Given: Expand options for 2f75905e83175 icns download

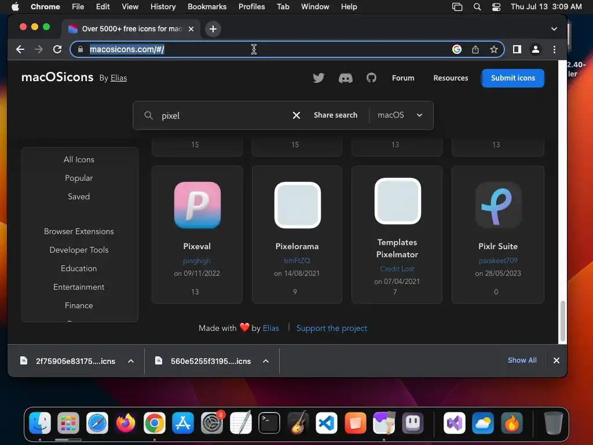Looking at the screenshot, I should point(131,361).
